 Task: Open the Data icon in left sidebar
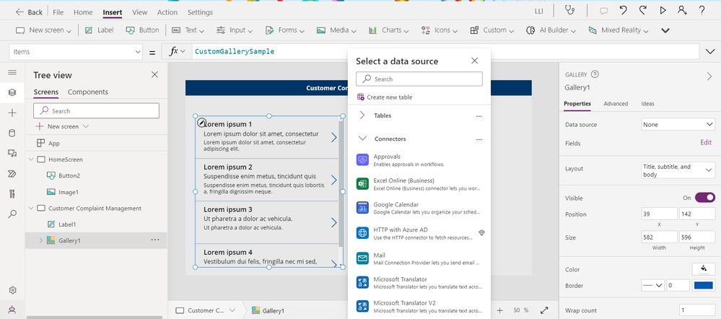tap(12, 133)
